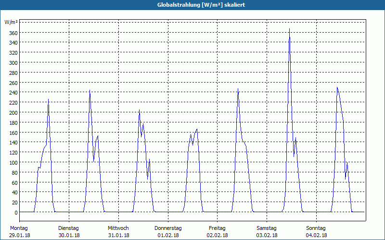Screen dimensions: 385x240
Task: Select the Sonntag day label
Action: coord(316,228)
